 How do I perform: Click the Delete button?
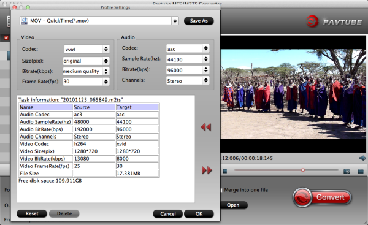pyautogui.click(x=64, y=213)
